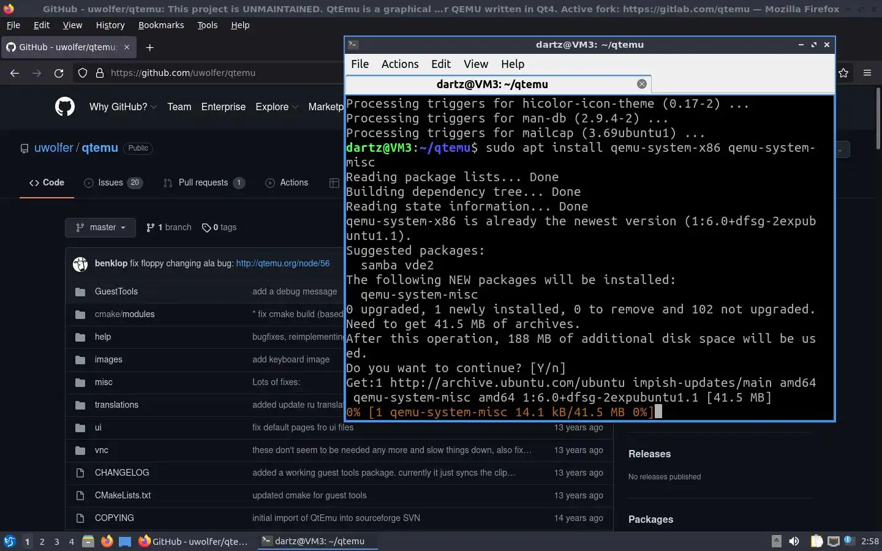Open the volume speaker tray icon

(794, 541)
